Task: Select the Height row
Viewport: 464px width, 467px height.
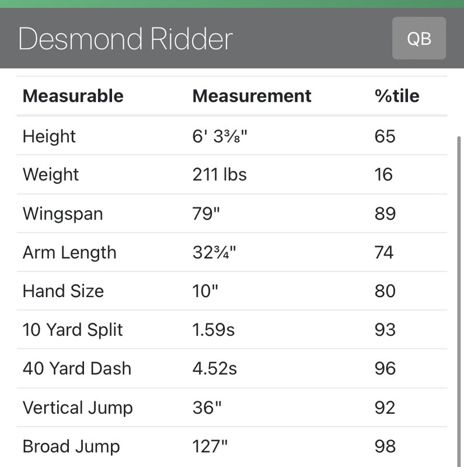Action: [232, 136]
